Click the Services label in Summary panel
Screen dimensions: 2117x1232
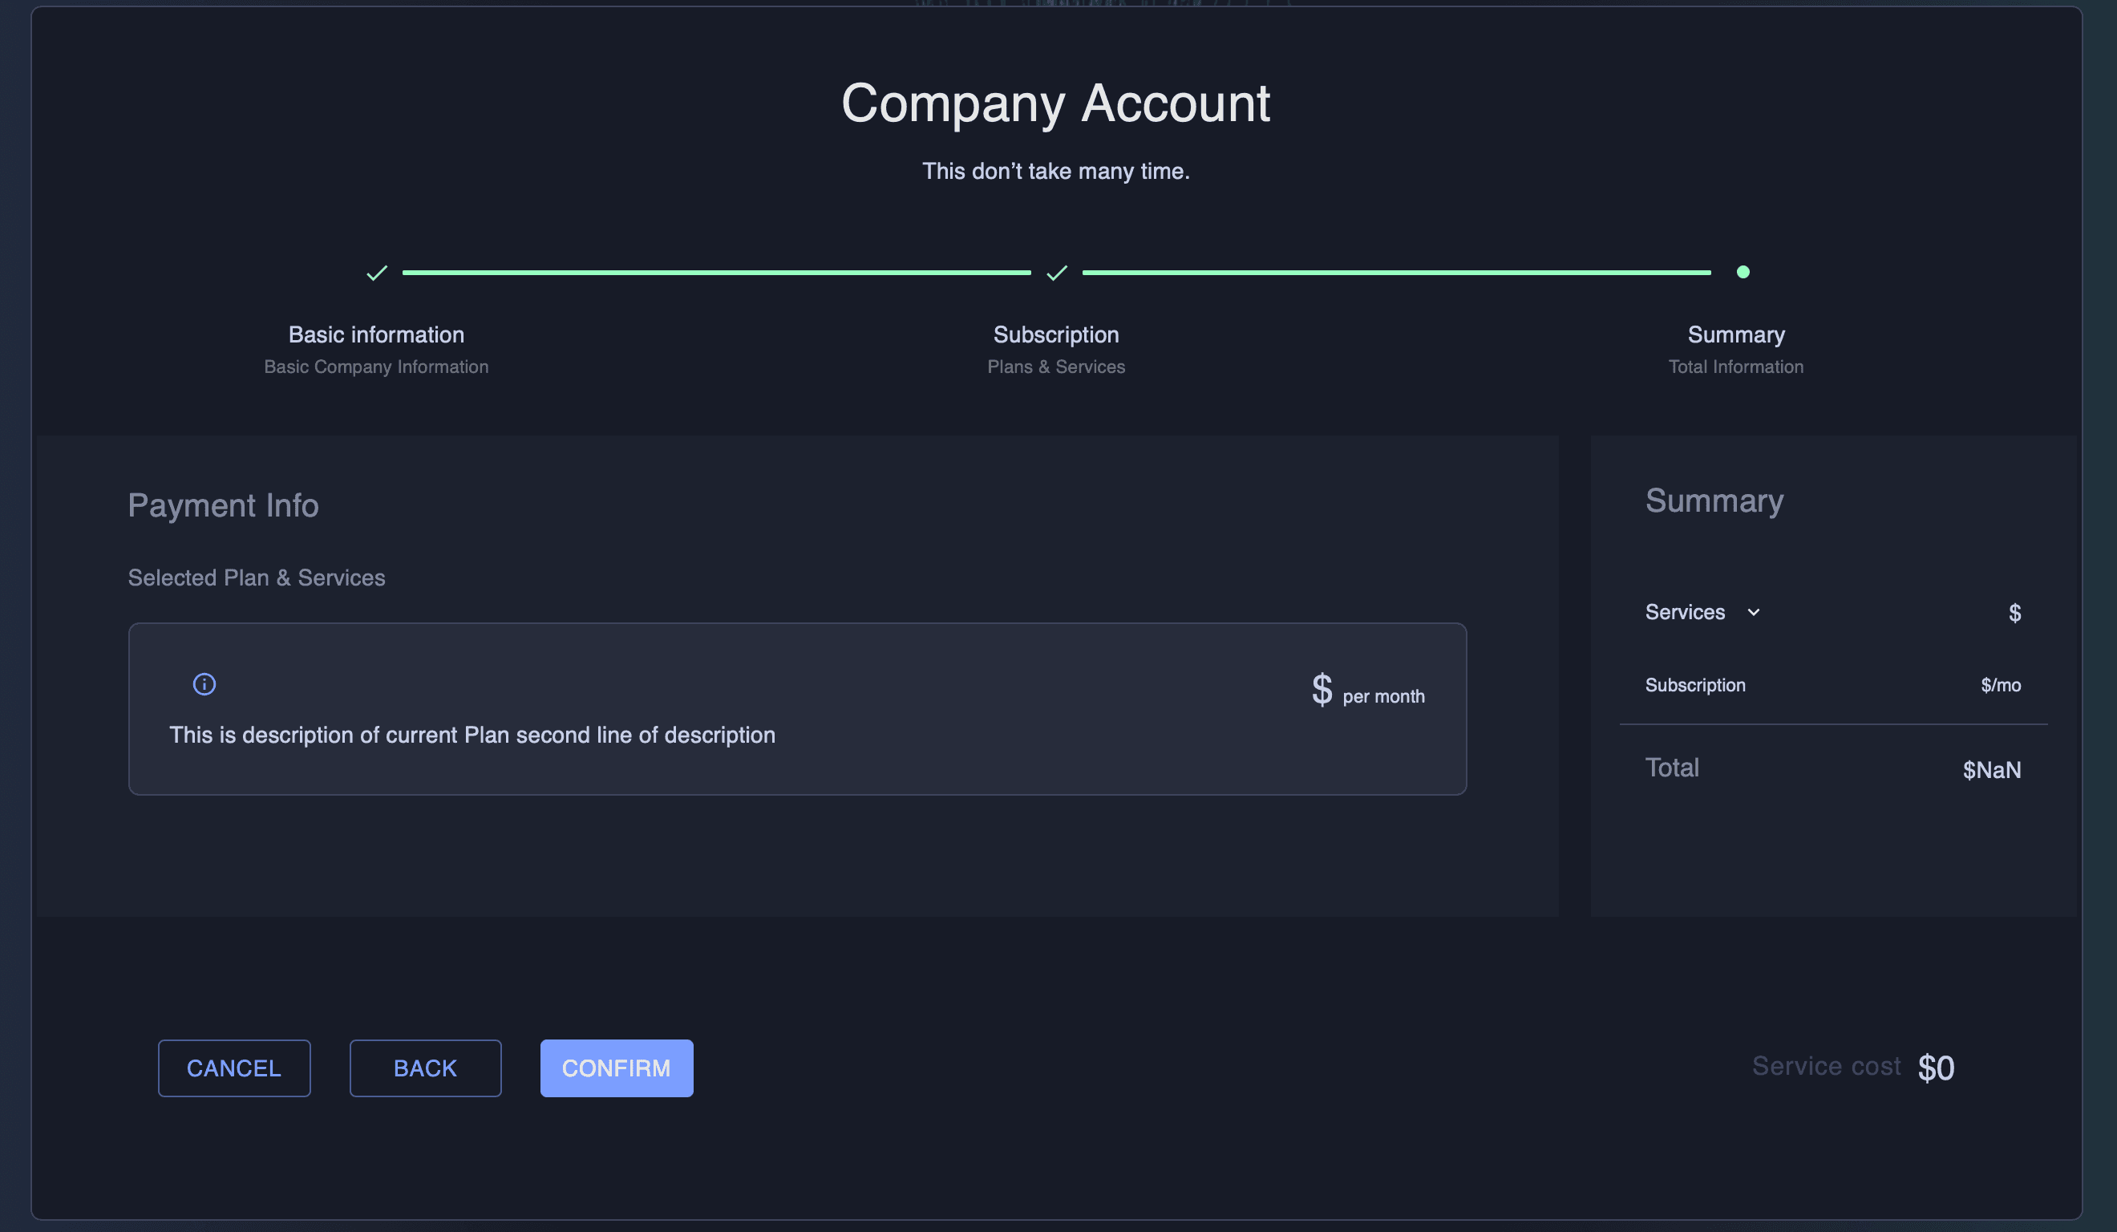coord(1684,613)
